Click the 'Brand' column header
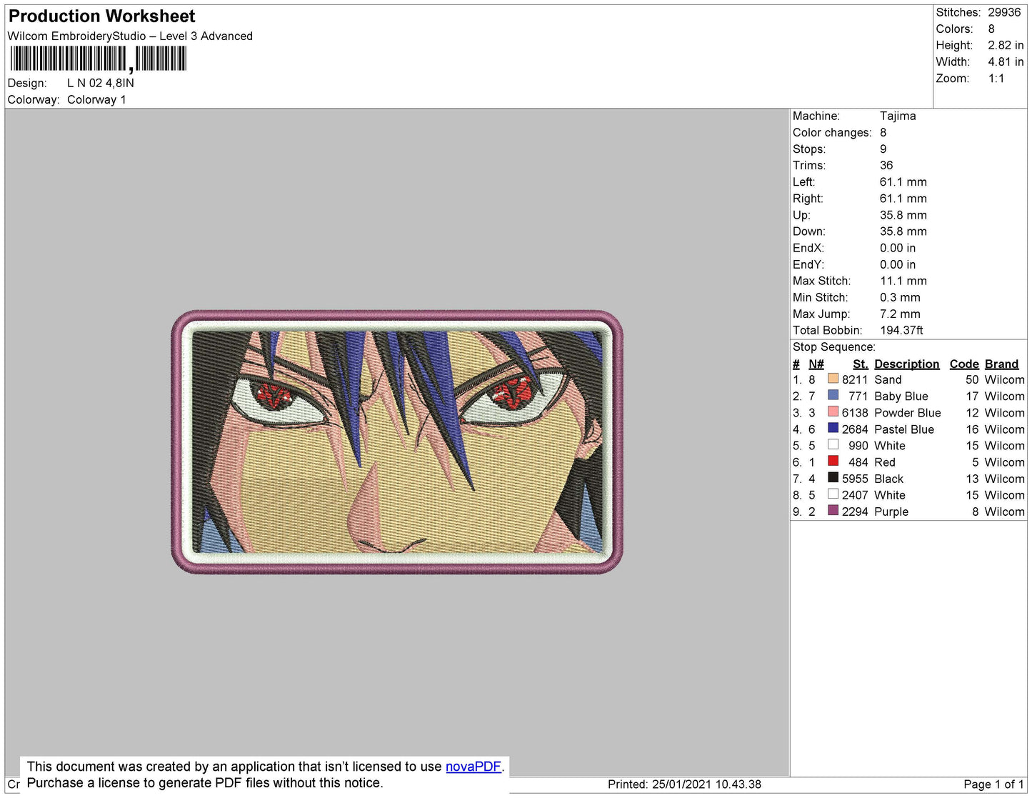The image size is (1032, 798). (1002, 364)
